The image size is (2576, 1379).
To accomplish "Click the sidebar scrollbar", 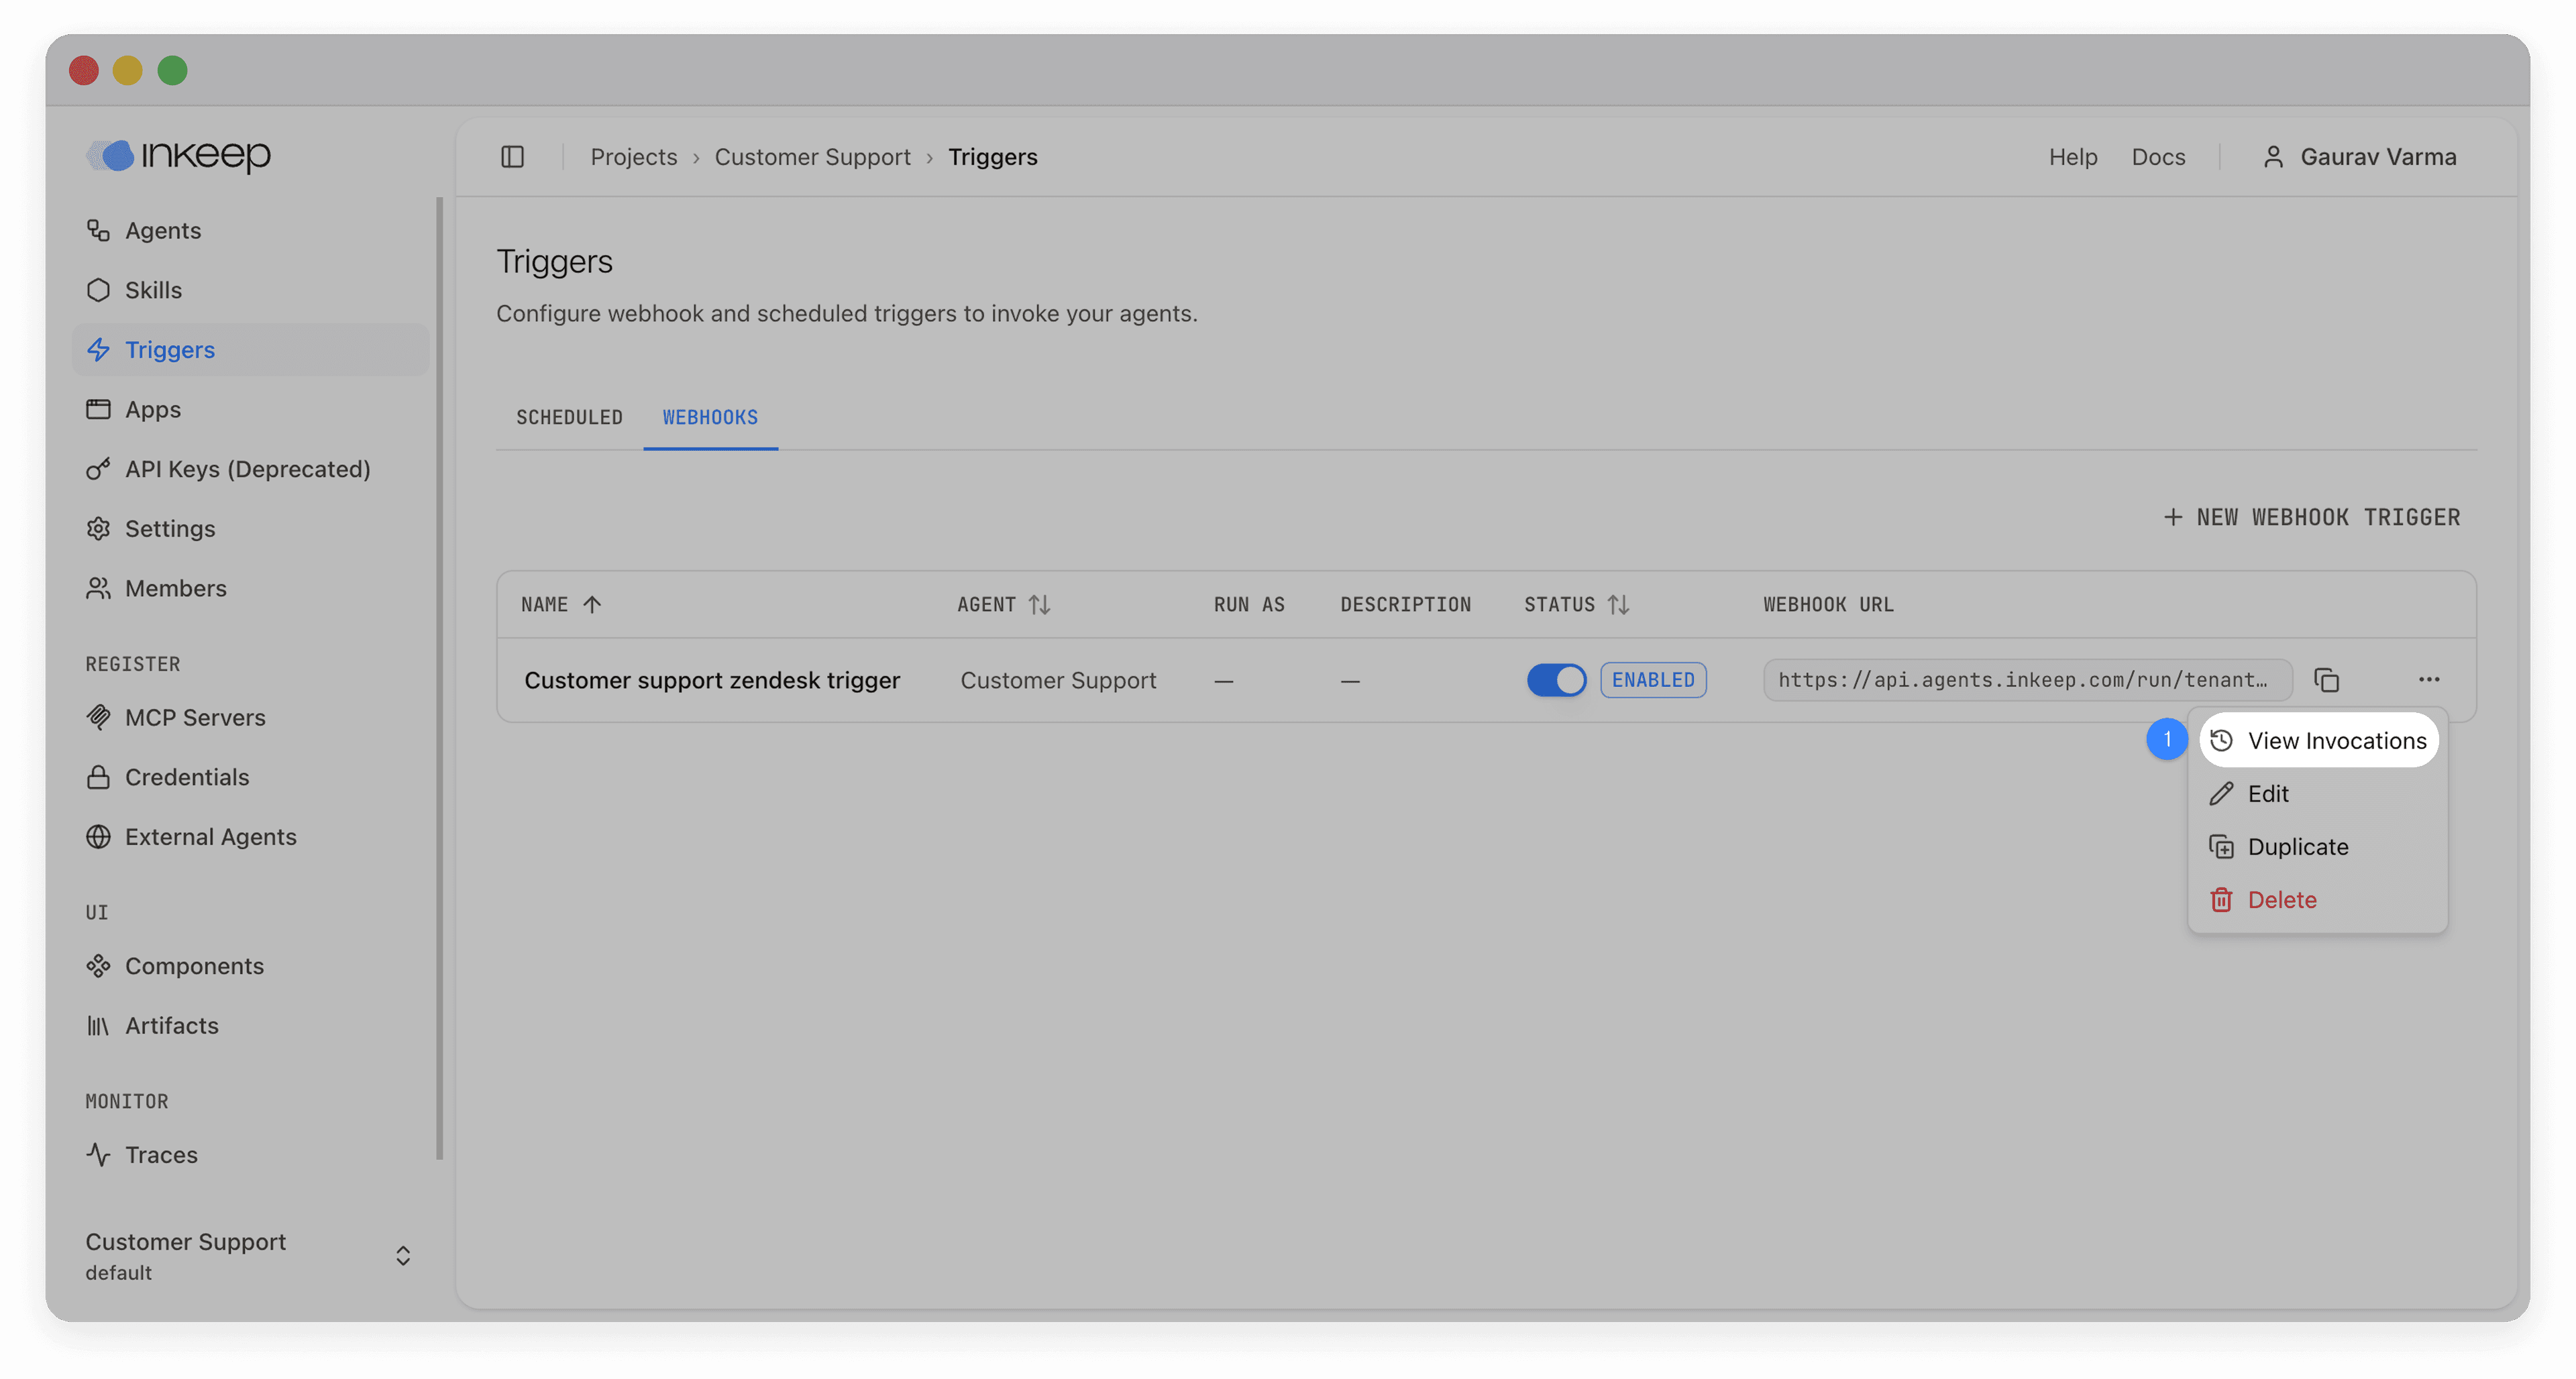I will tap(439, 678).
